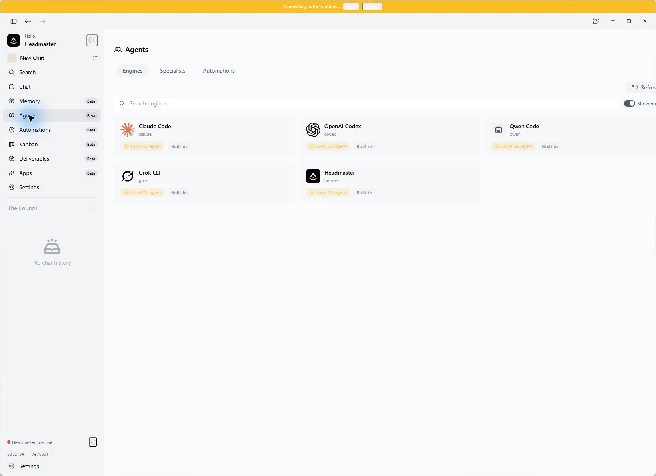656x476 pixels.
Task: Open Deliverables in the sidebar
Action: (52, 159)
